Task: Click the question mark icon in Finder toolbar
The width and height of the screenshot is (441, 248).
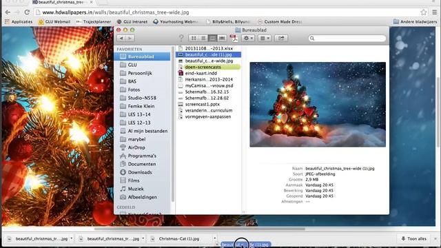Action: coord(181,38)
